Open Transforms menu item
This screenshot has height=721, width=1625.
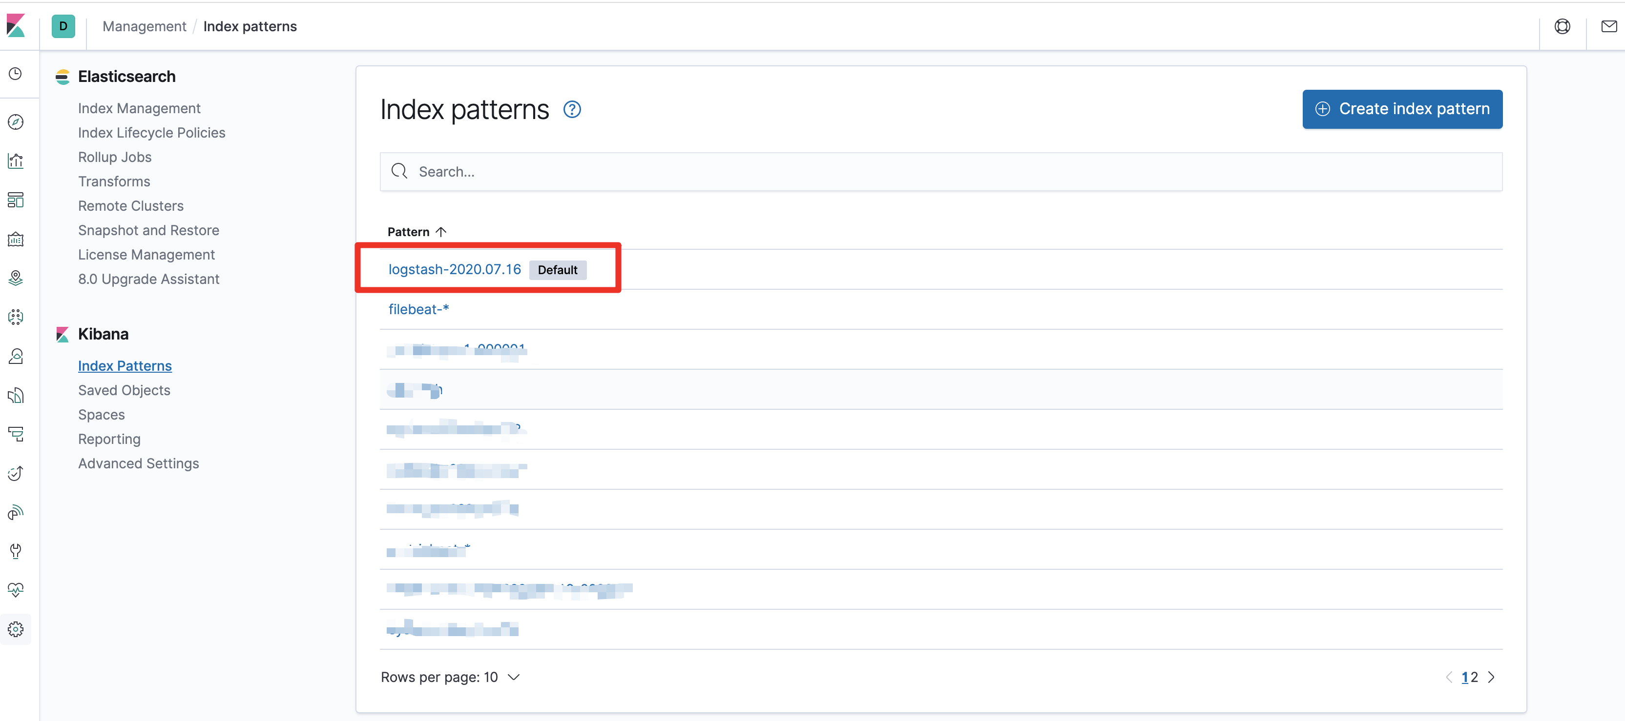114,181
